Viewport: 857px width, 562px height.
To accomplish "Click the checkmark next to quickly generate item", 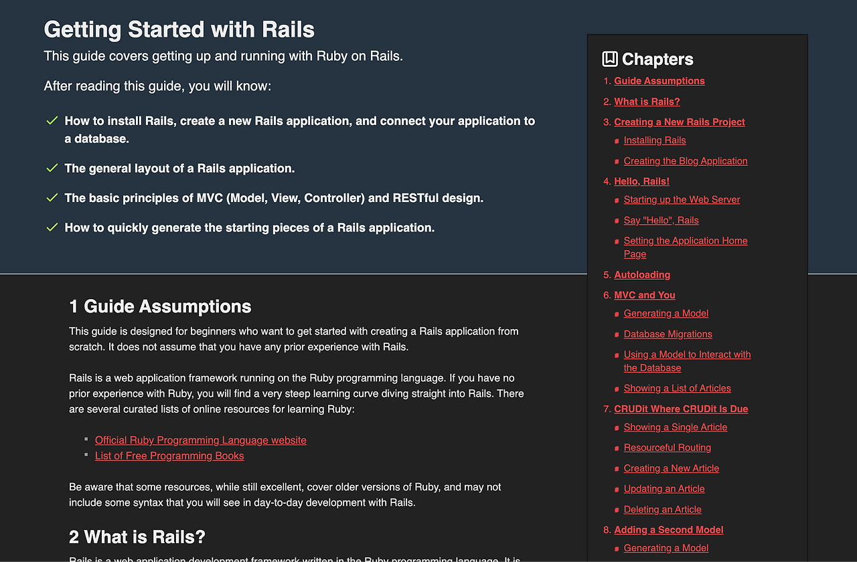I will 52,227.
